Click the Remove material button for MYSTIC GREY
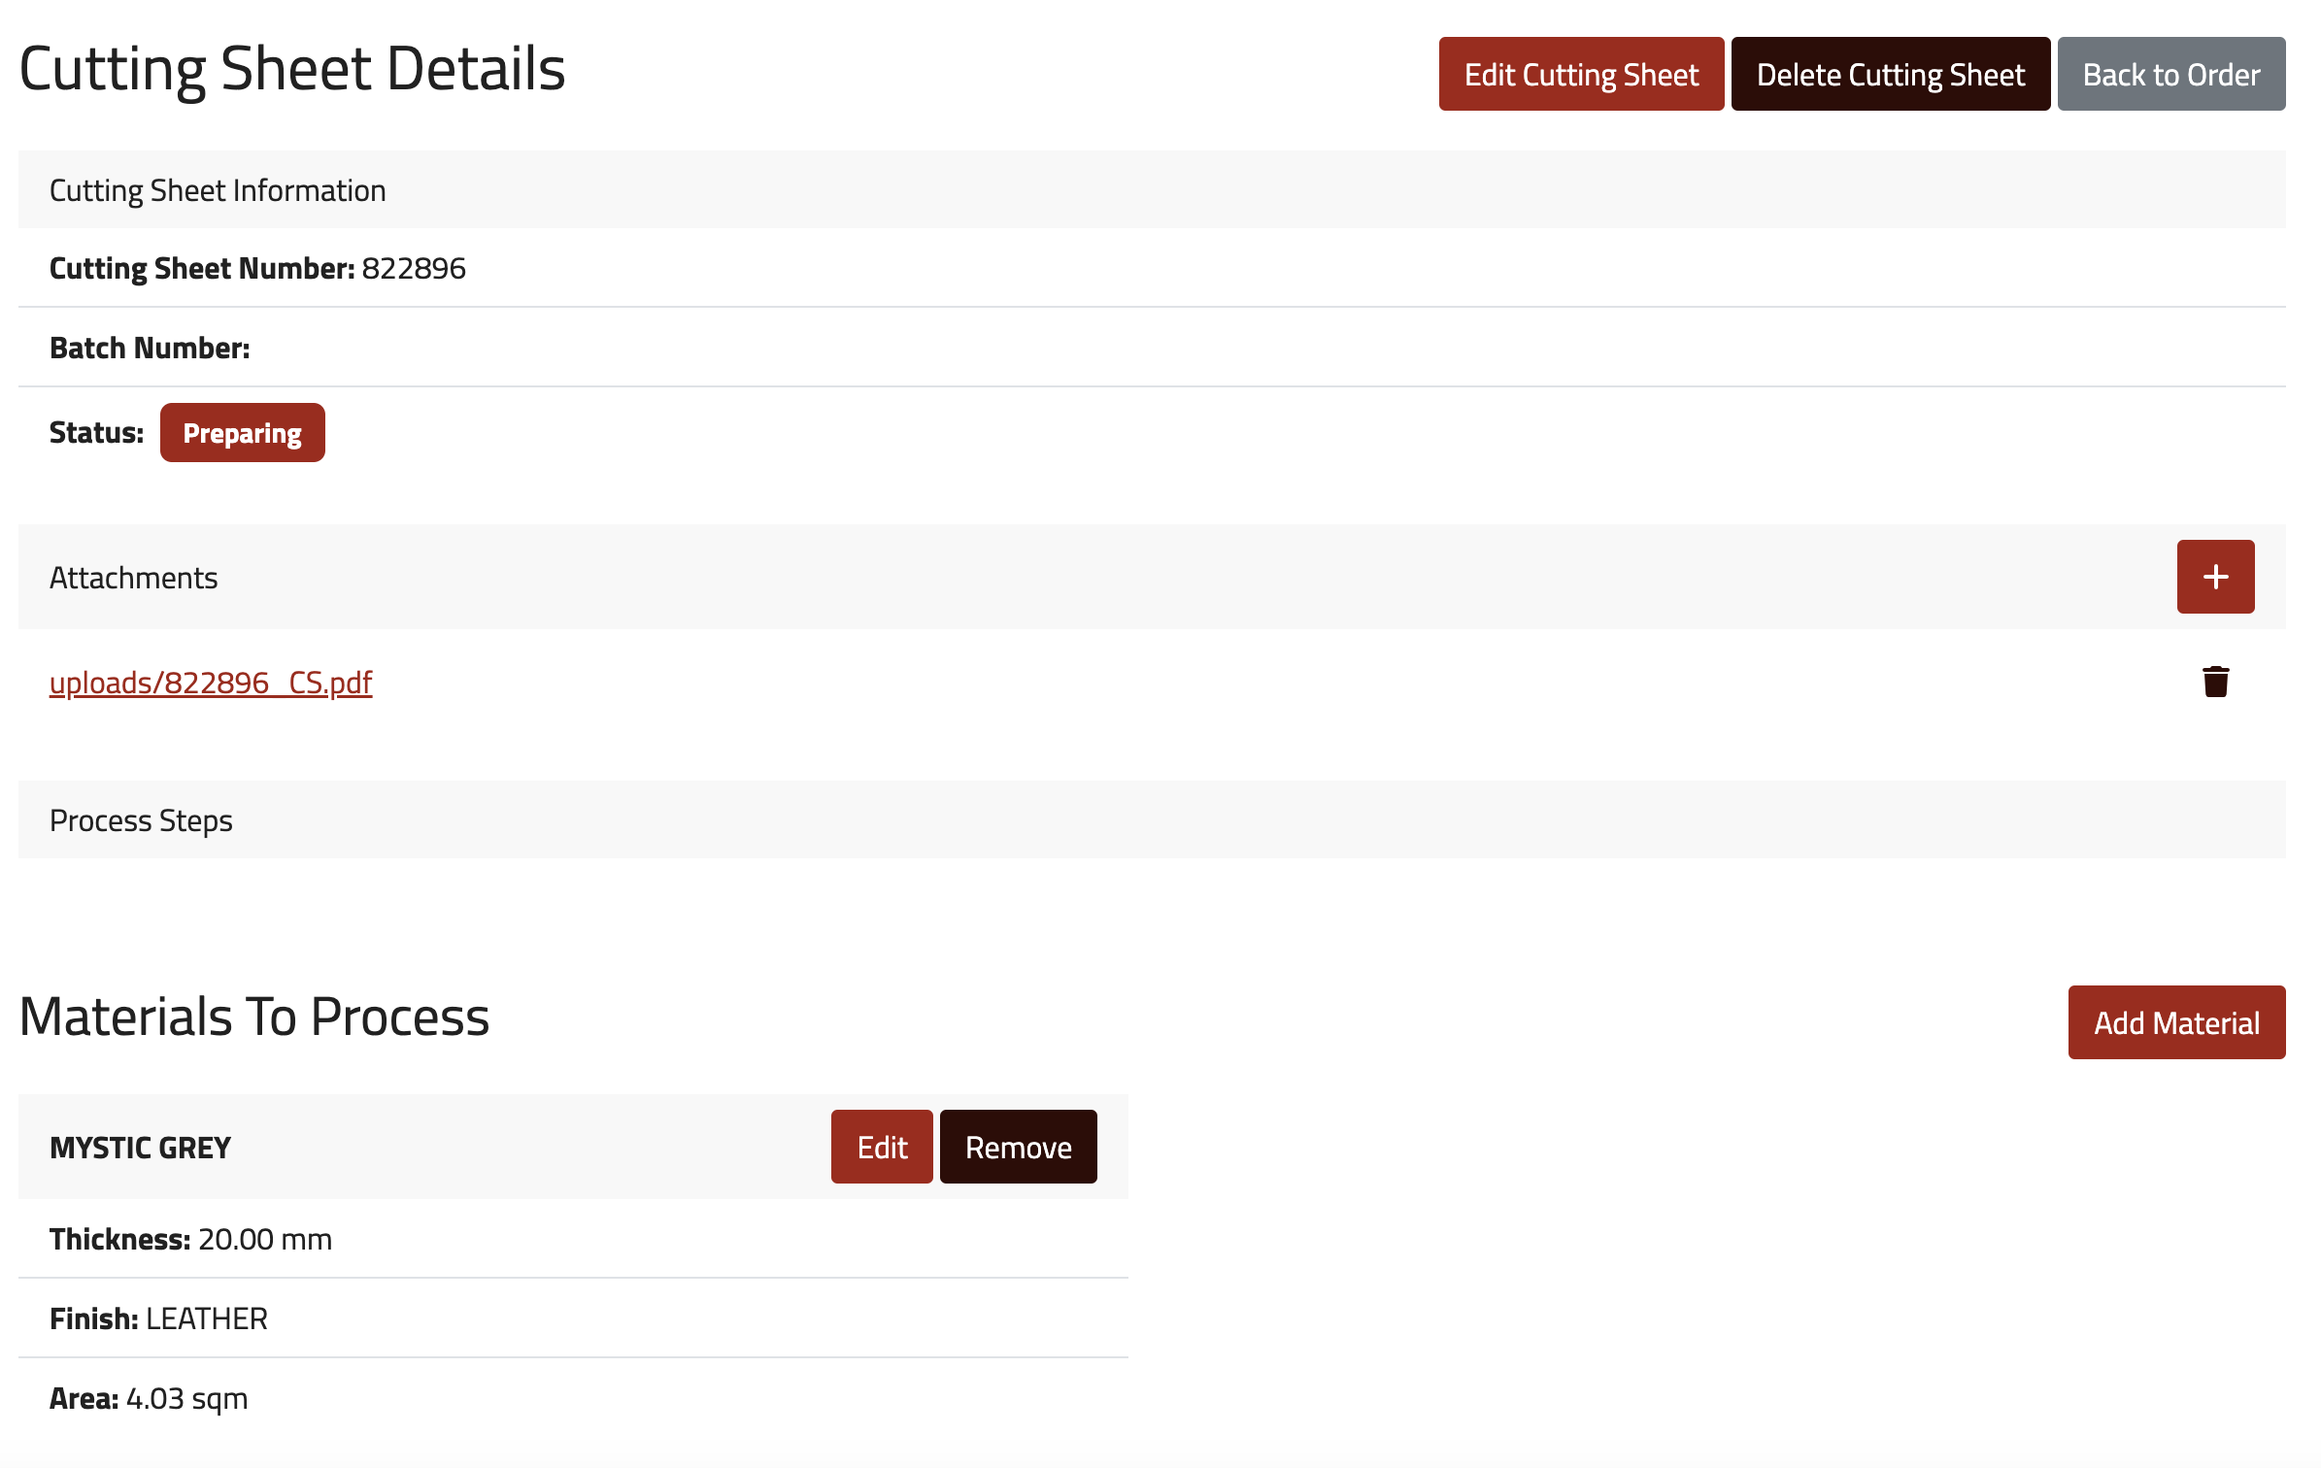The image size is (2321, 1468). (x=1019, y=1147)
